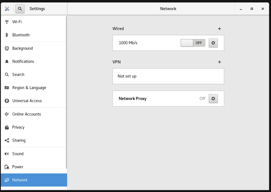The image size is (271, 192).
Task: Open the search button in Settings header
Action: click(20, 8)
